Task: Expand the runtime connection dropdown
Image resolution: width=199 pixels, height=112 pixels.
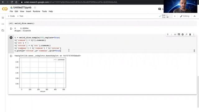Action: [x=175, y=16]
